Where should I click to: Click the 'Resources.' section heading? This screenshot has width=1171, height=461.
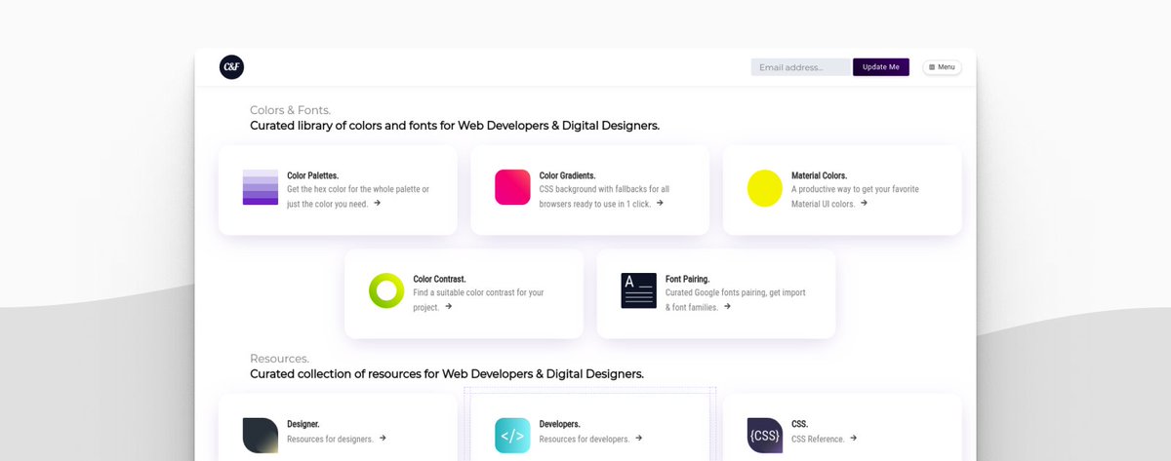coord(279,359)
